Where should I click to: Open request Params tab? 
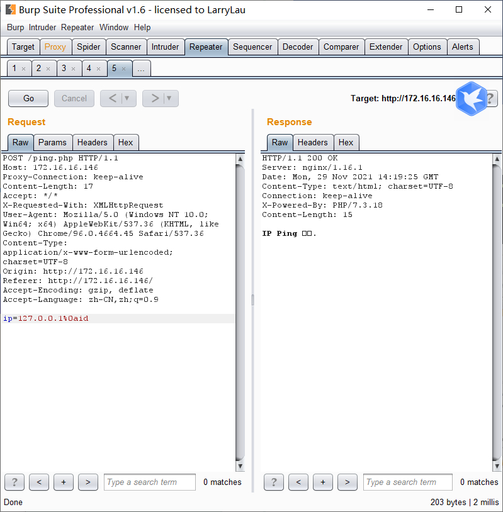[52, 143]
